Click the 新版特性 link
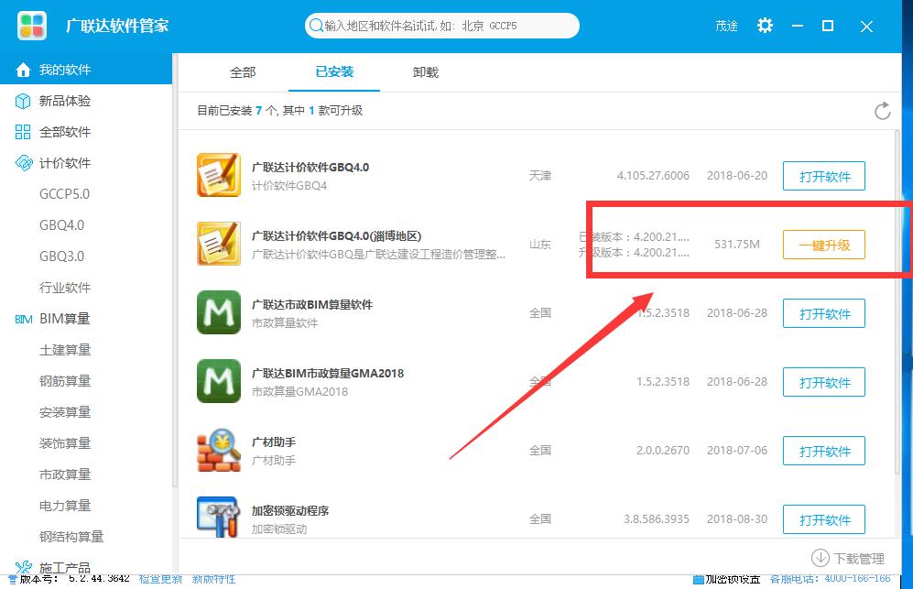 (x=213, y=579)
